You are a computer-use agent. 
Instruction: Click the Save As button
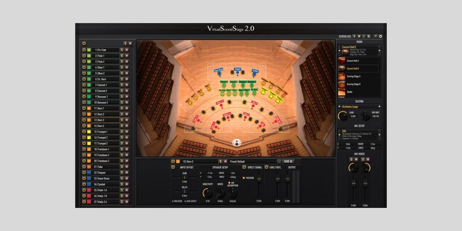tap(288, 161)
